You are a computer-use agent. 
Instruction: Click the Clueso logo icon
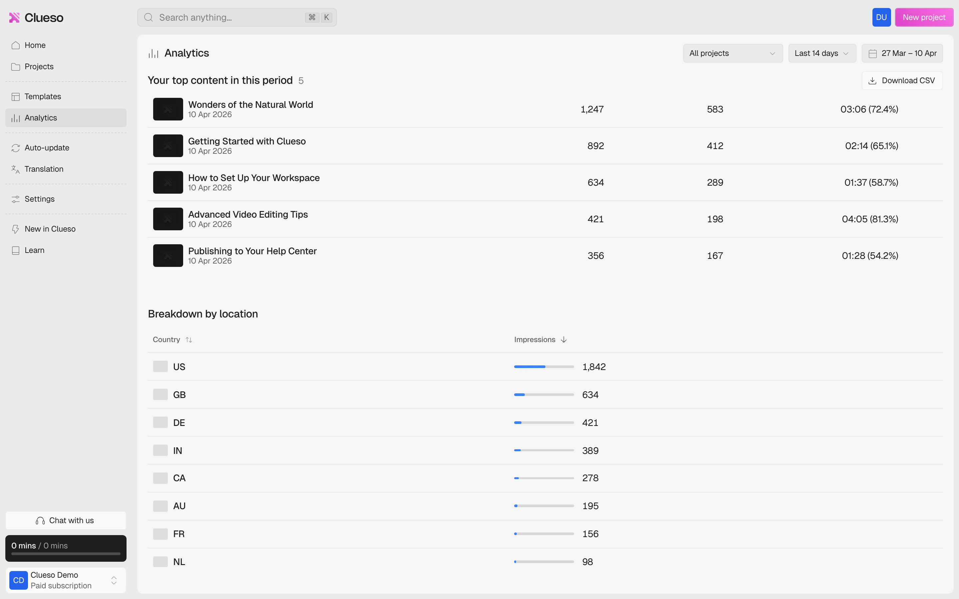point(14,17)
